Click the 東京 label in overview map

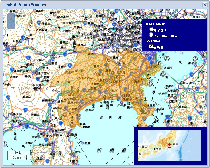click(x=175, y=144)
